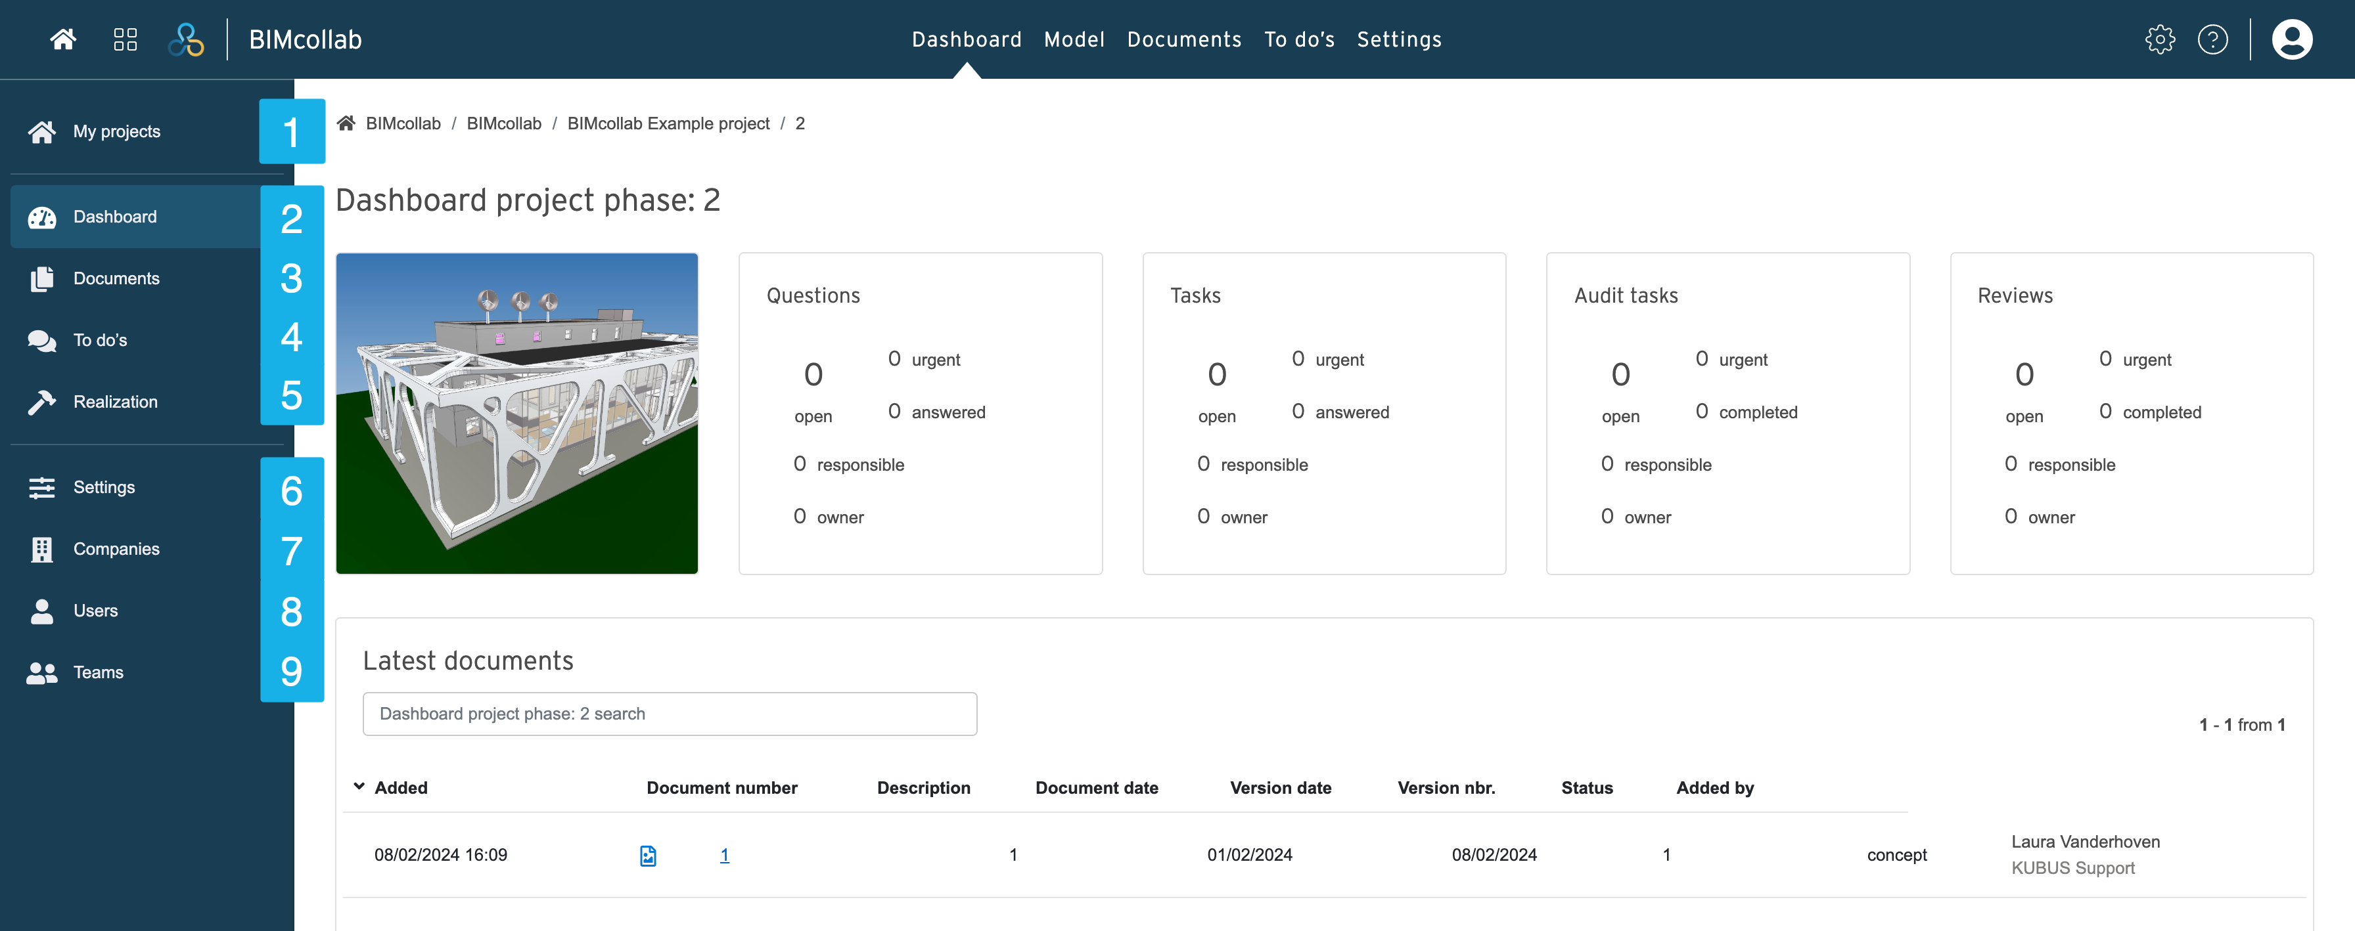Click Laura Vanderhoven name cell

pyautogui.click(x=2086, y=842)
